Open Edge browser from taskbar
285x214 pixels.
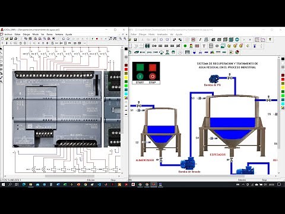pyautogui.click(x=24, y=184)
